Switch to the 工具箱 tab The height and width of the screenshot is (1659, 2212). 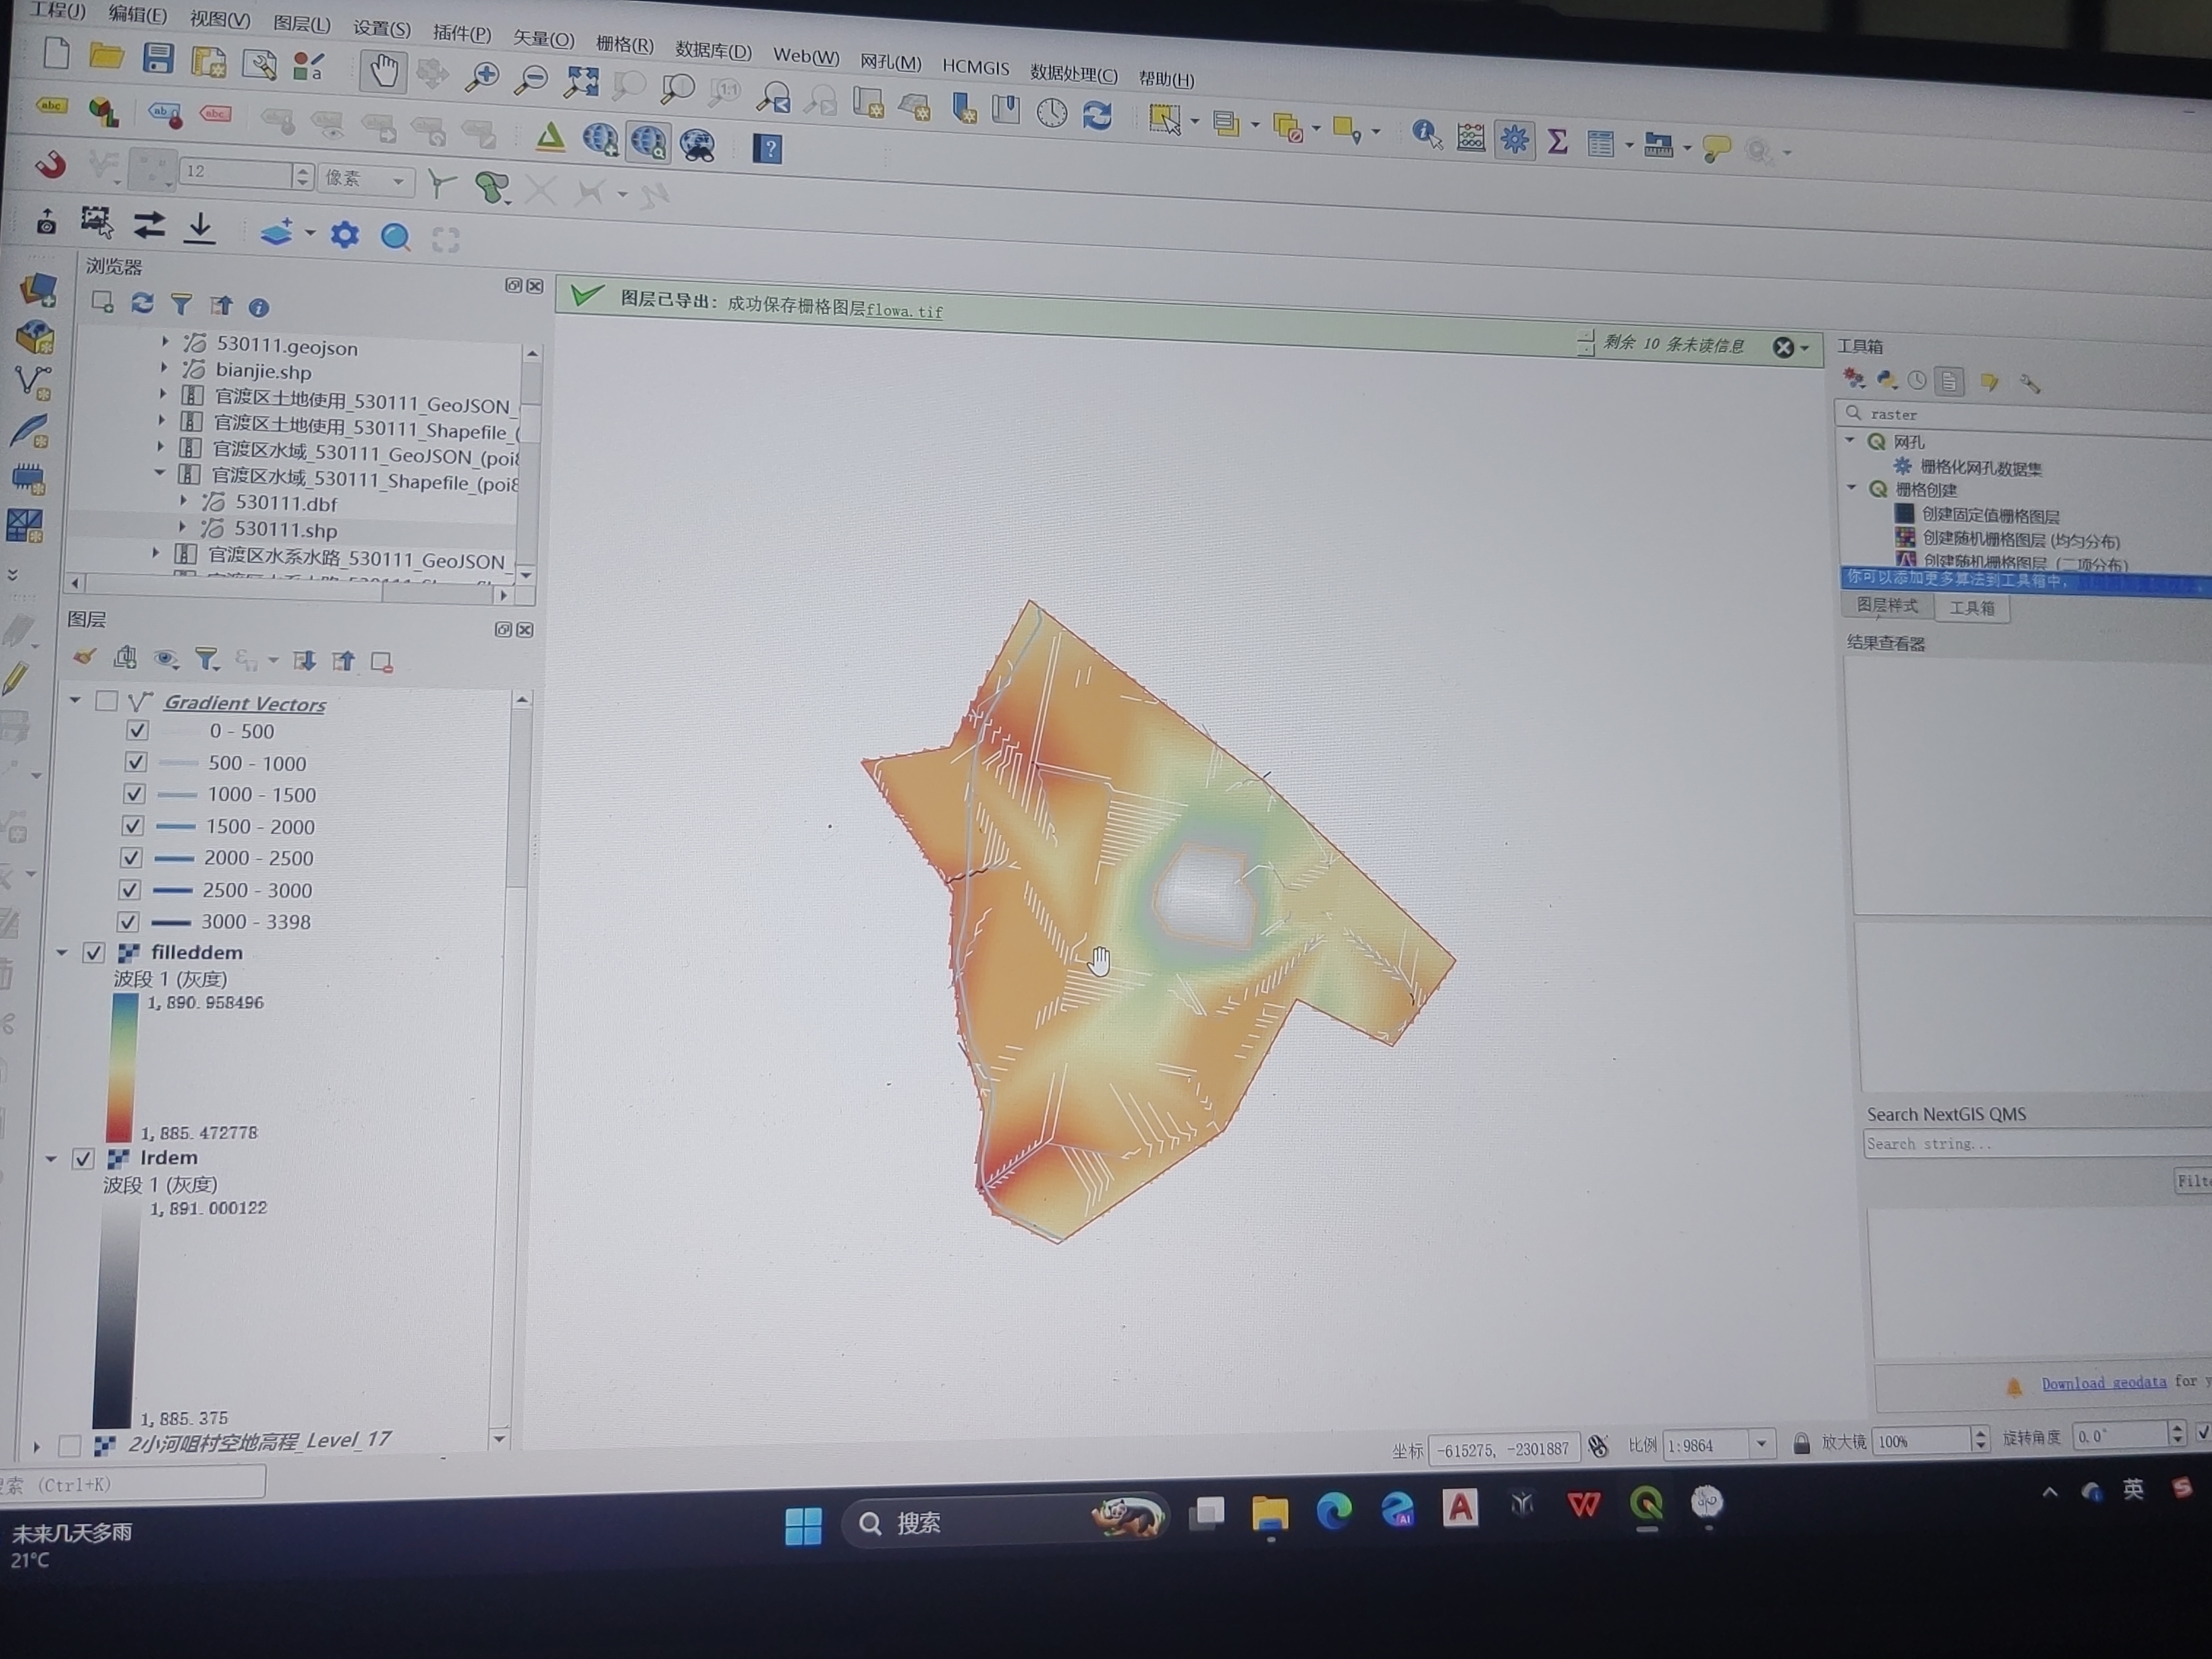click(x=1971, y=608)
